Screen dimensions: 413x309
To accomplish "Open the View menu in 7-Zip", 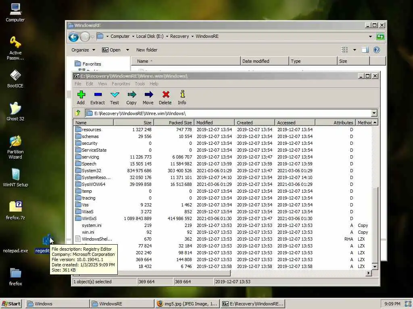I will (x=102, y=84).
